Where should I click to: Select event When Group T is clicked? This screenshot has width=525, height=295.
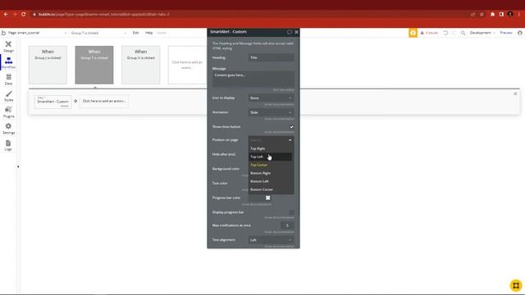[94, 65]
